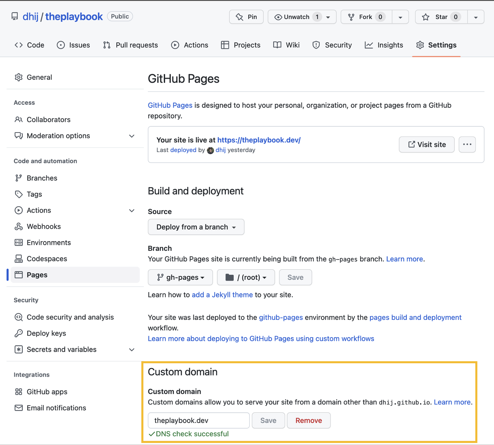The image size is (494, 445).
Task: Open the three-dots menu next to Visit site
Action: pyautogui.click(x=467, y=144)
